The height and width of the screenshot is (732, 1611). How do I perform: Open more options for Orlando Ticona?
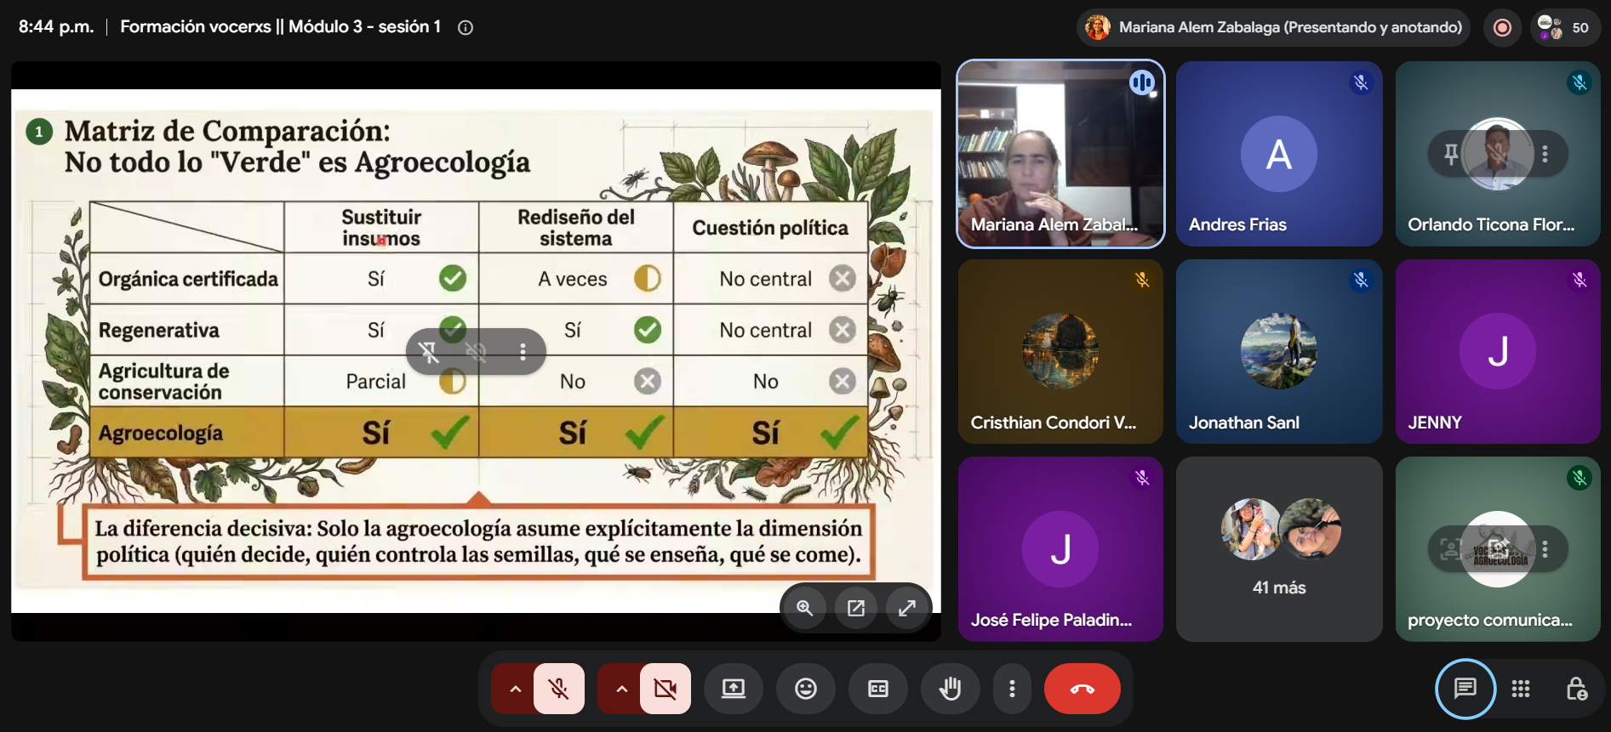click(x=1545, y=154)
